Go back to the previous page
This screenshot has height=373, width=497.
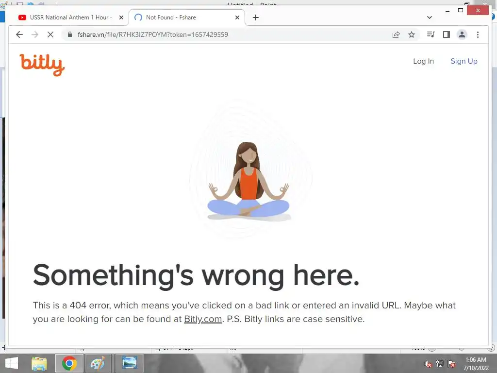point(19,34)
